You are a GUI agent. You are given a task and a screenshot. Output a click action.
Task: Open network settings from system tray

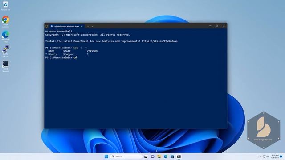point(264,156)
